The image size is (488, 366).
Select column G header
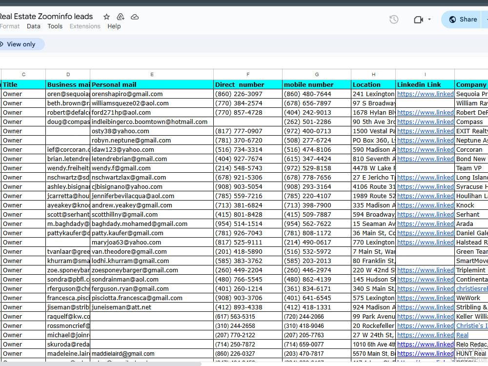point(317,74)
